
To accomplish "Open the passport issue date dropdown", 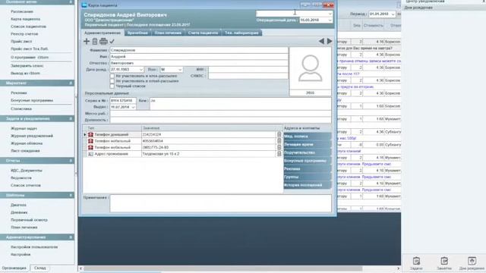I will pyautogui.click(x=133, y=107).
